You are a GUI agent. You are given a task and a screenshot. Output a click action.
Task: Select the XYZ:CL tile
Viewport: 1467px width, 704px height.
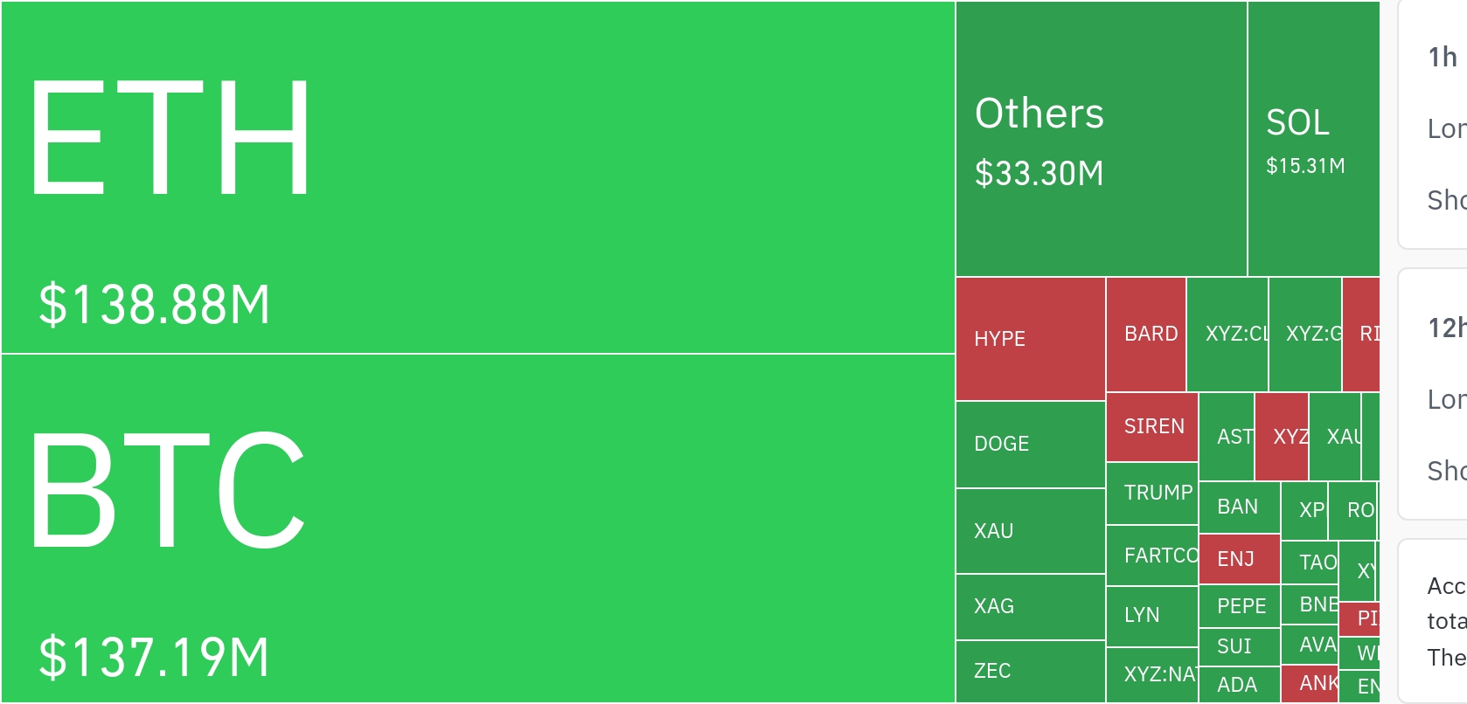coord(1227,335)
